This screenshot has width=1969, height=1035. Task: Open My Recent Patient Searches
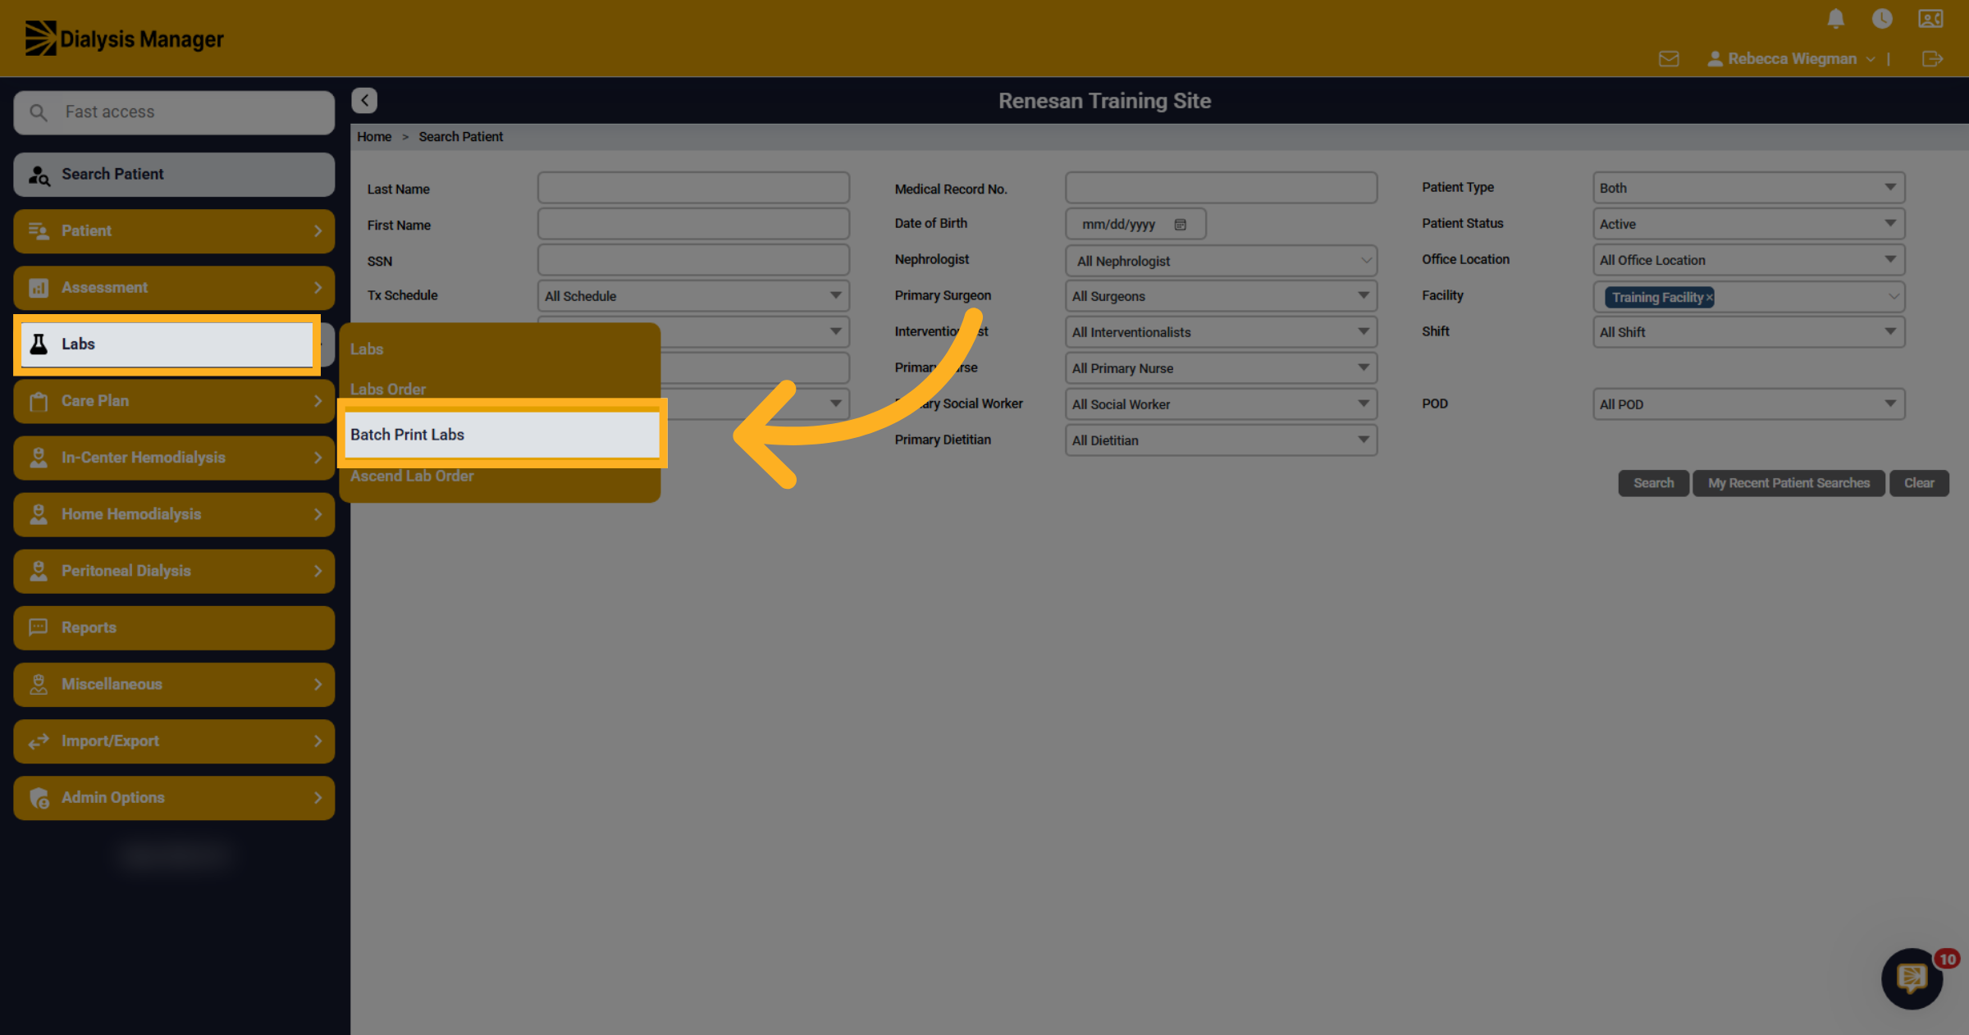coord(1789,483)
